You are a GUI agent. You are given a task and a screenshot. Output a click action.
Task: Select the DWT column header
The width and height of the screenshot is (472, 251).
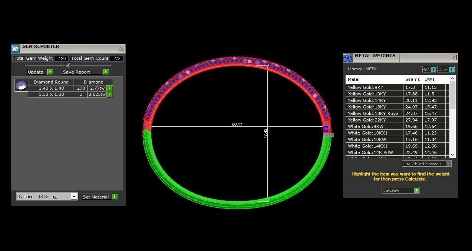coord(434,79)
